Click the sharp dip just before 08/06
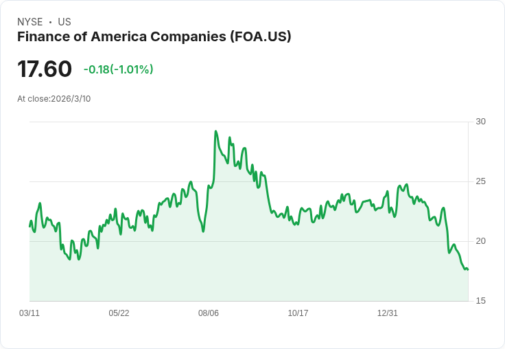 point(203,231)
